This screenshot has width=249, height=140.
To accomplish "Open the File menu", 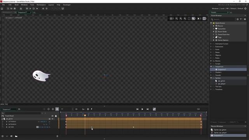I will pos(4,5).
